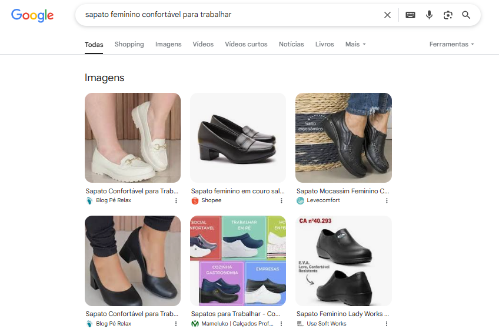Click the Google logo
Image resolution: width=499 pixels, height=332 pixels.
(x=32, y=16)
